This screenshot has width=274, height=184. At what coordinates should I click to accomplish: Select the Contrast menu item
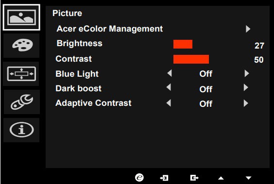(x=73, y=59)
